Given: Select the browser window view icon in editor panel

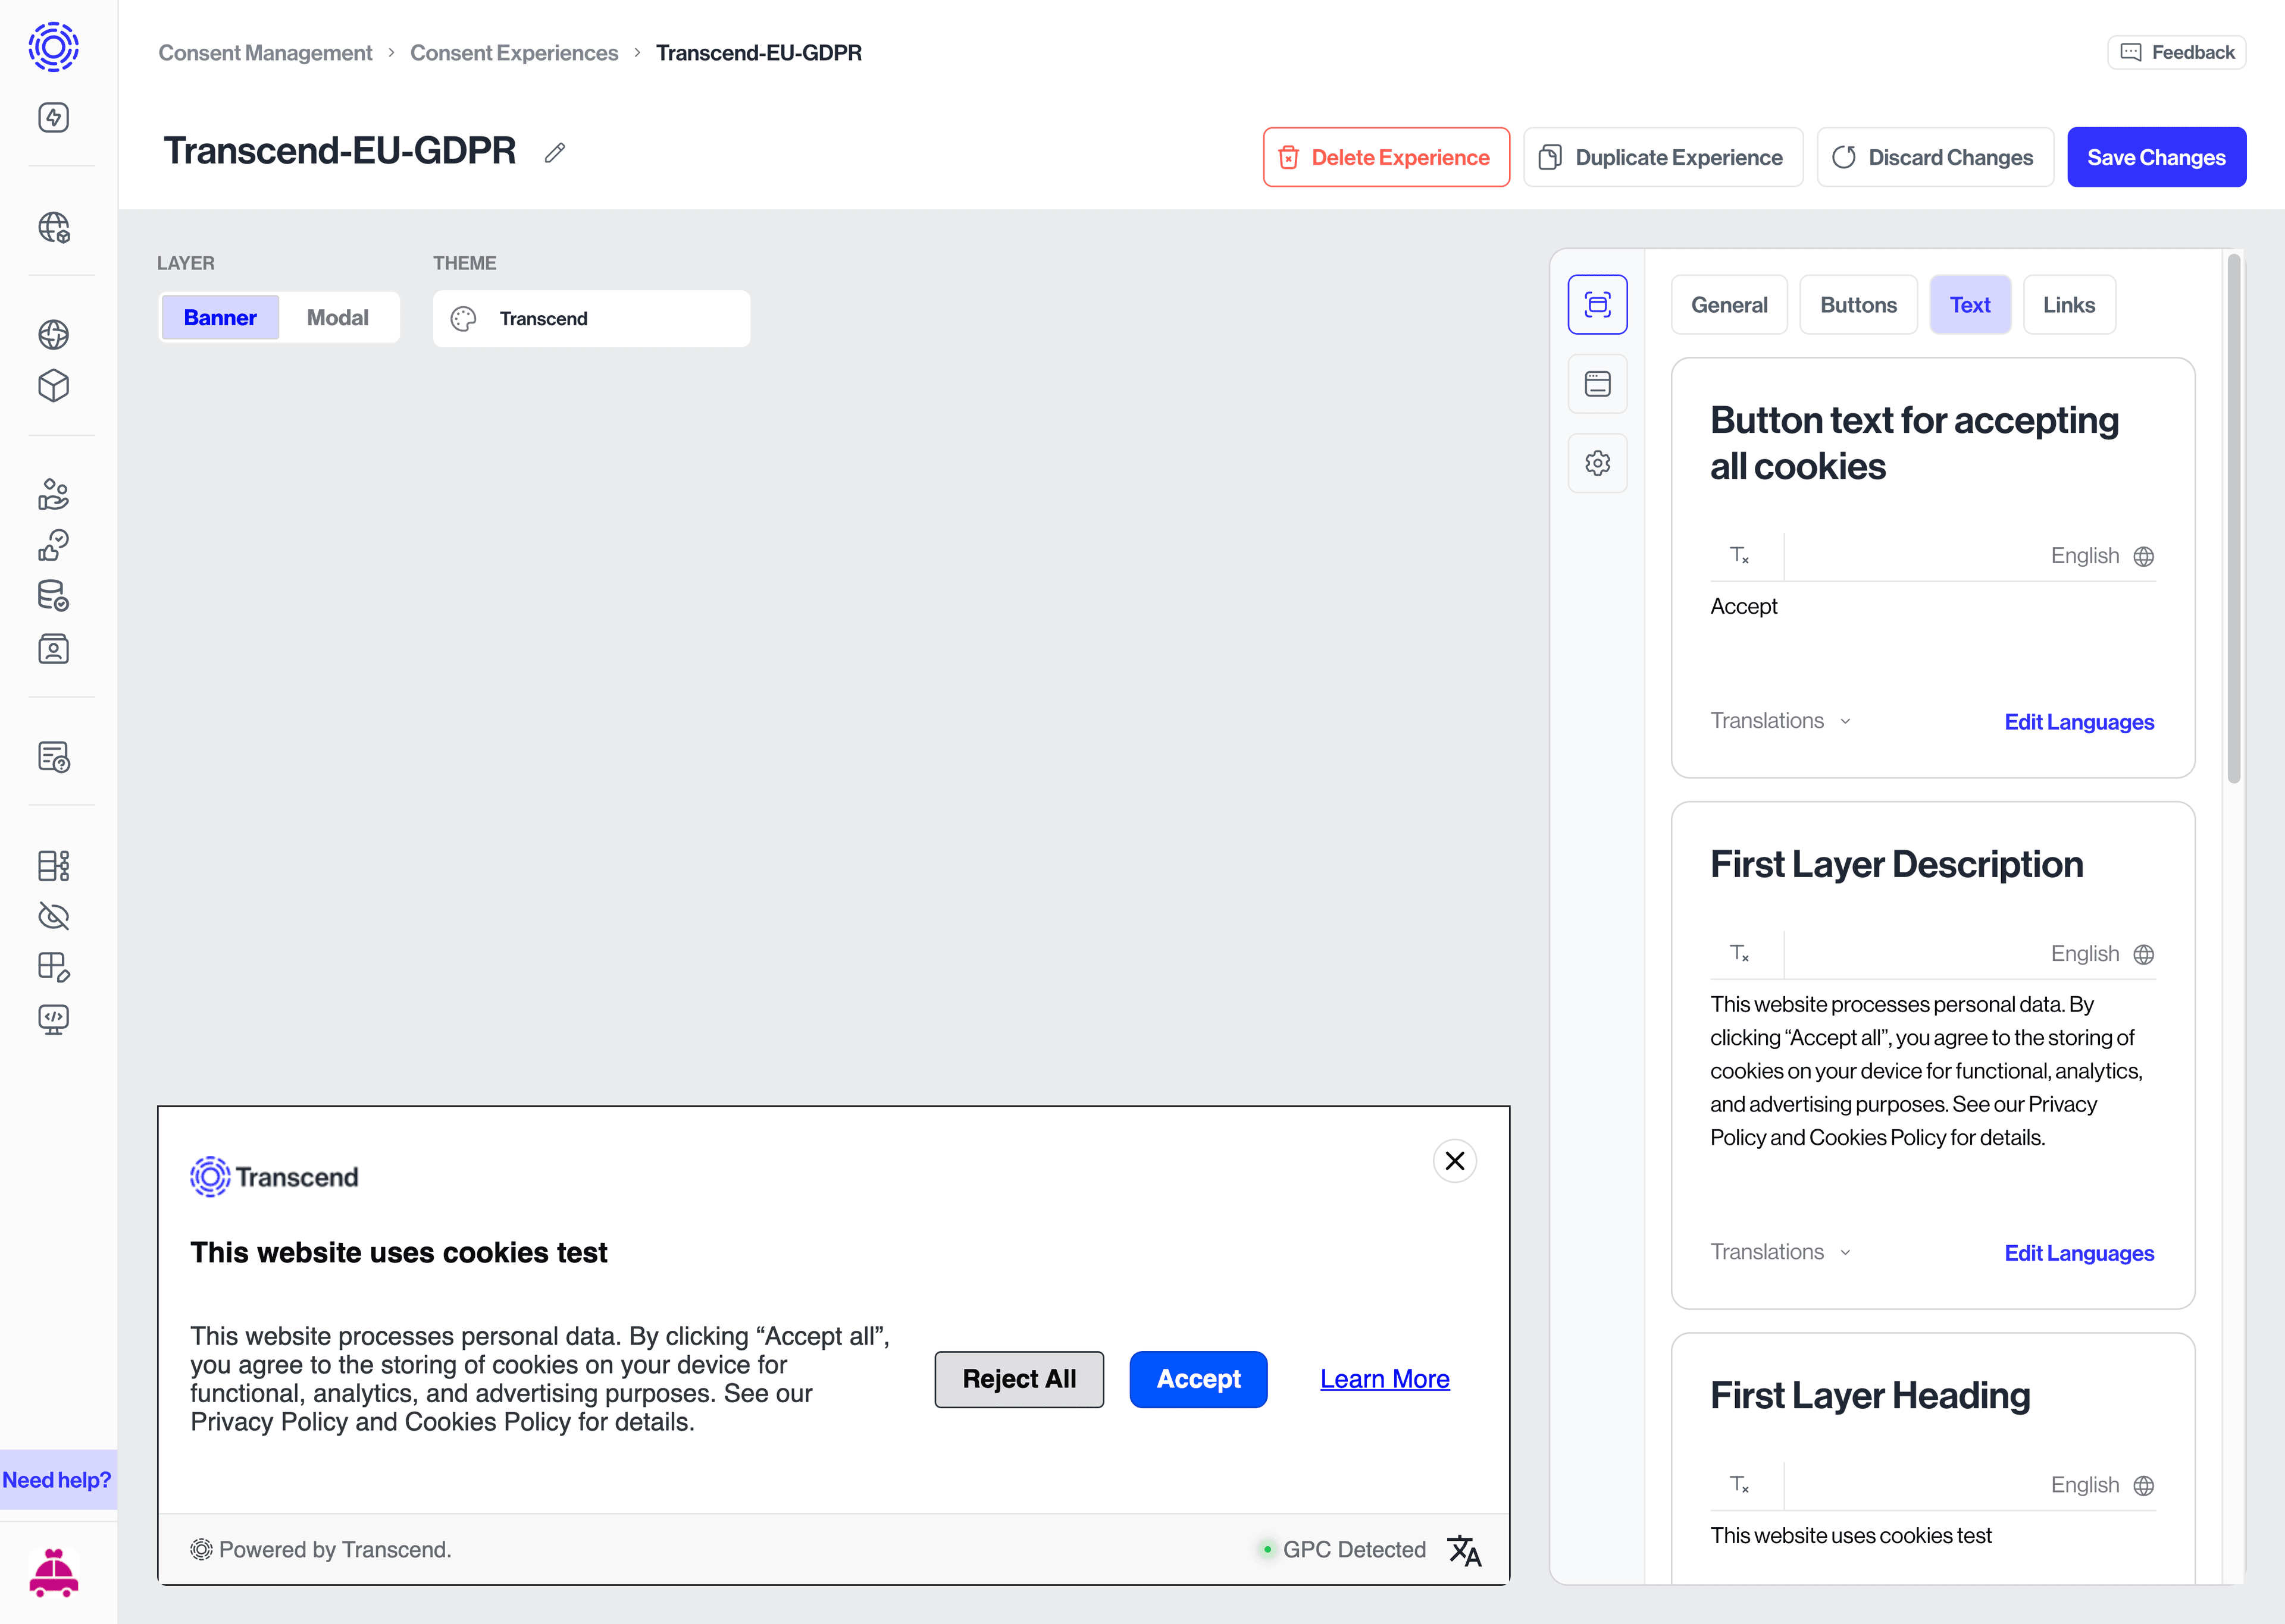Looking at the screenshot, I should pos(1597,383).
